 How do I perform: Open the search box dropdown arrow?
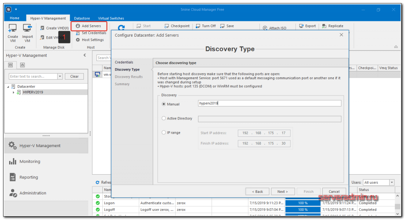(60, 76)
